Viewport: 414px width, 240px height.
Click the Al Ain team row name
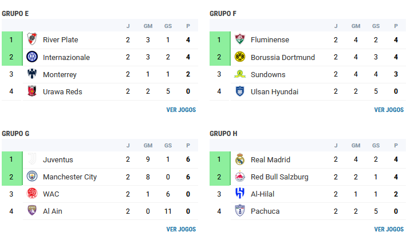coord(53,211)
